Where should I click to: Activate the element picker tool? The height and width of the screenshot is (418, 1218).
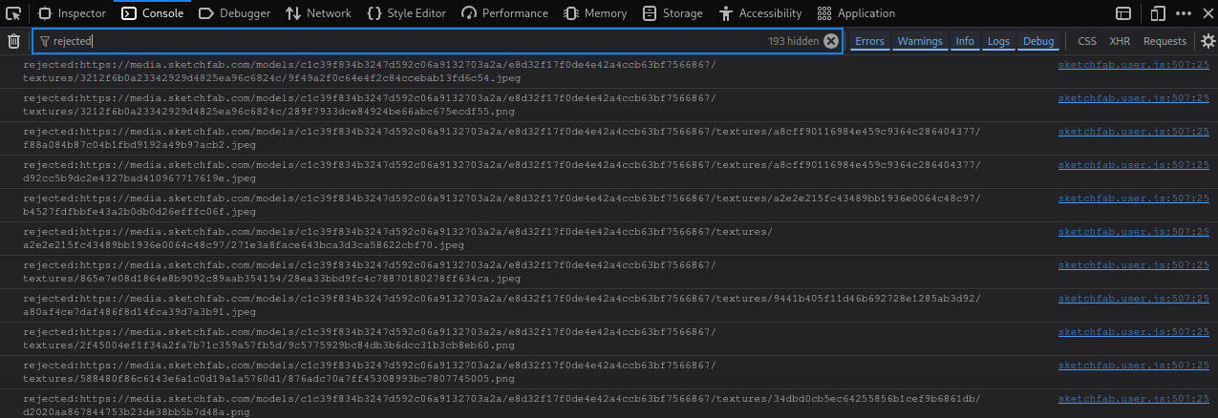[13, 13]
